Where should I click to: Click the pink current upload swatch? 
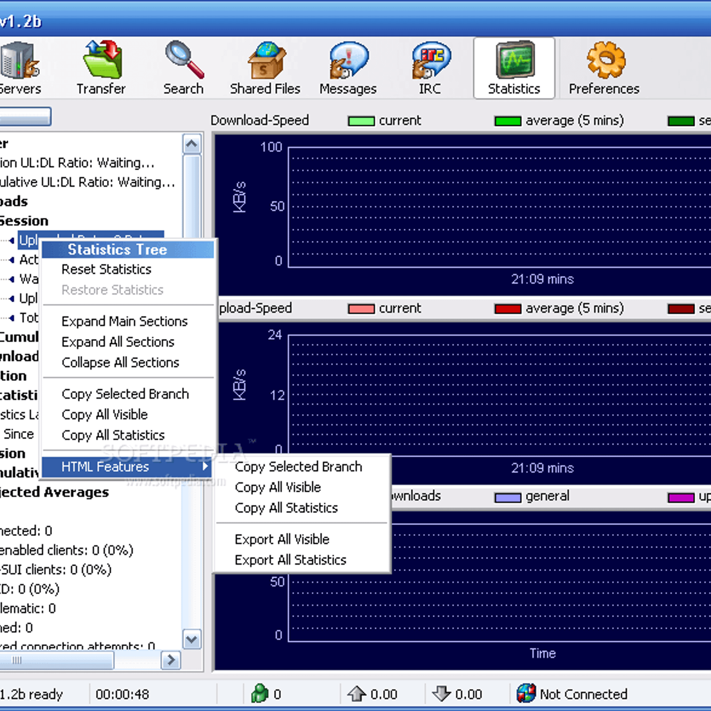click(361, 308)
